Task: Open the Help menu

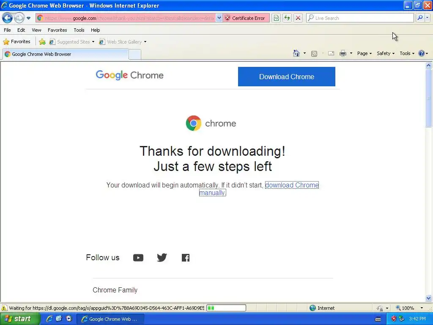Action: 95,30
